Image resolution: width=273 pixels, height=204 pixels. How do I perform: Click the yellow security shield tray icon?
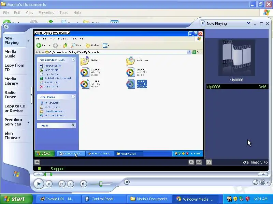pyautogui.click(x=235, y=199)
